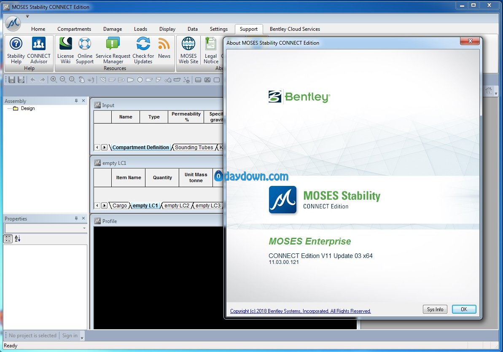
Task: Redo the last undone action
Action: click(x=42, y=80)
